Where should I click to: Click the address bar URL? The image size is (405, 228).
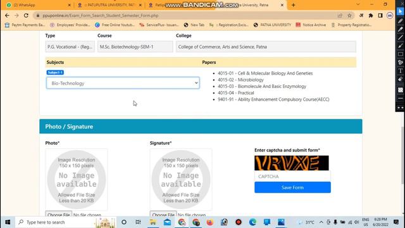tap(101, 15)
